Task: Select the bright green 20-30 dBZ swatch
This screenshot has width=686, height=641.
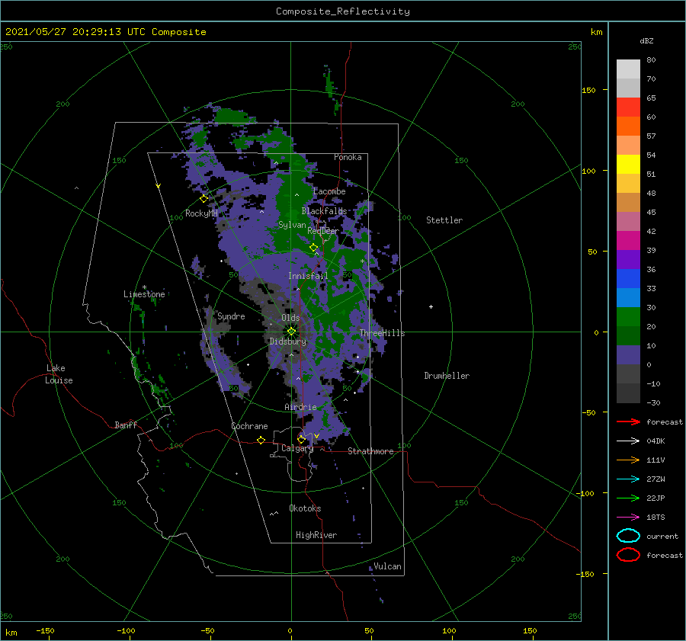Action: (628, 317)
